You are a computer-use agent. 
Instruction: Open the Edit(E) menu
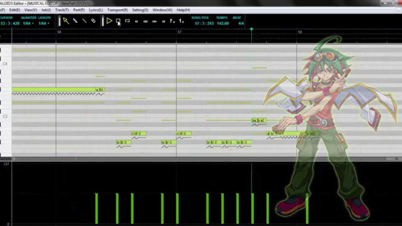(x=15, y=10)
